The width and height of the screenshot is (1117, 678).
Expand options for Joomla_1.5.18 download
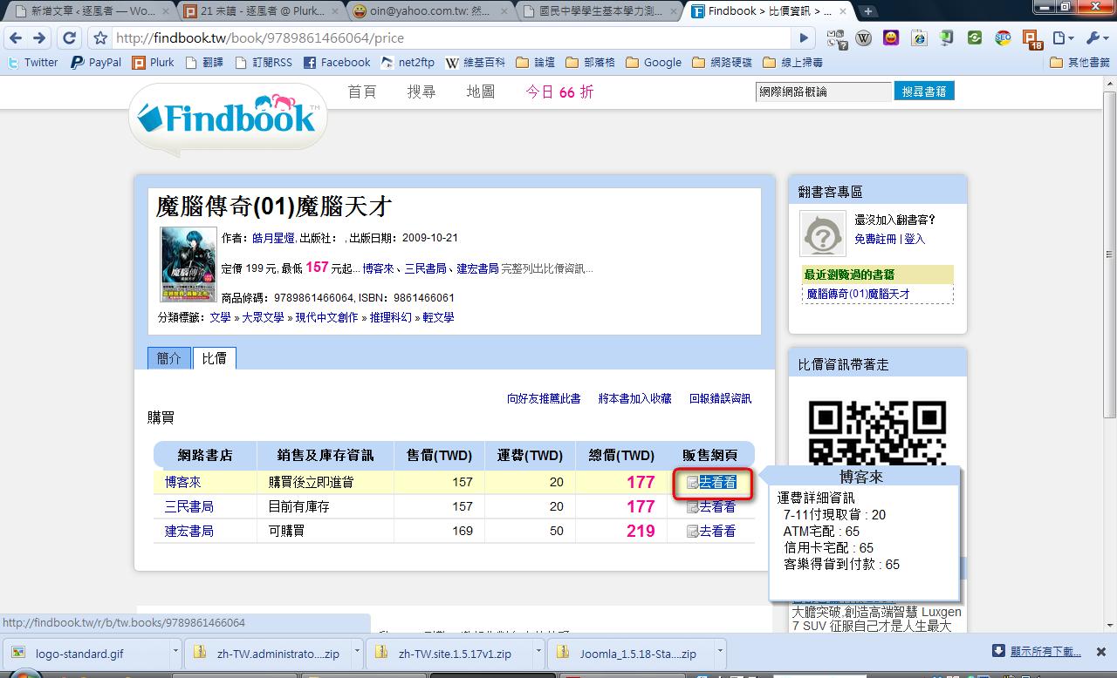pos(720,652)
